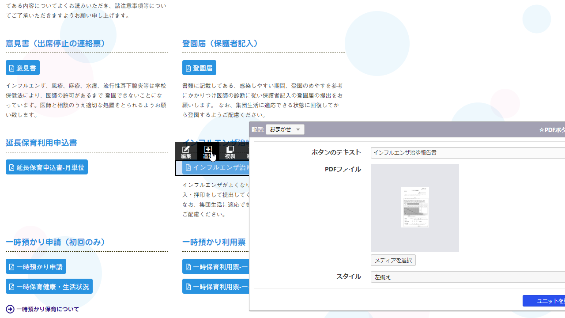Click the 編集 (edit) icon in unit toolbar
Viewport: 565px width, 318px height.
pos(186,152)
